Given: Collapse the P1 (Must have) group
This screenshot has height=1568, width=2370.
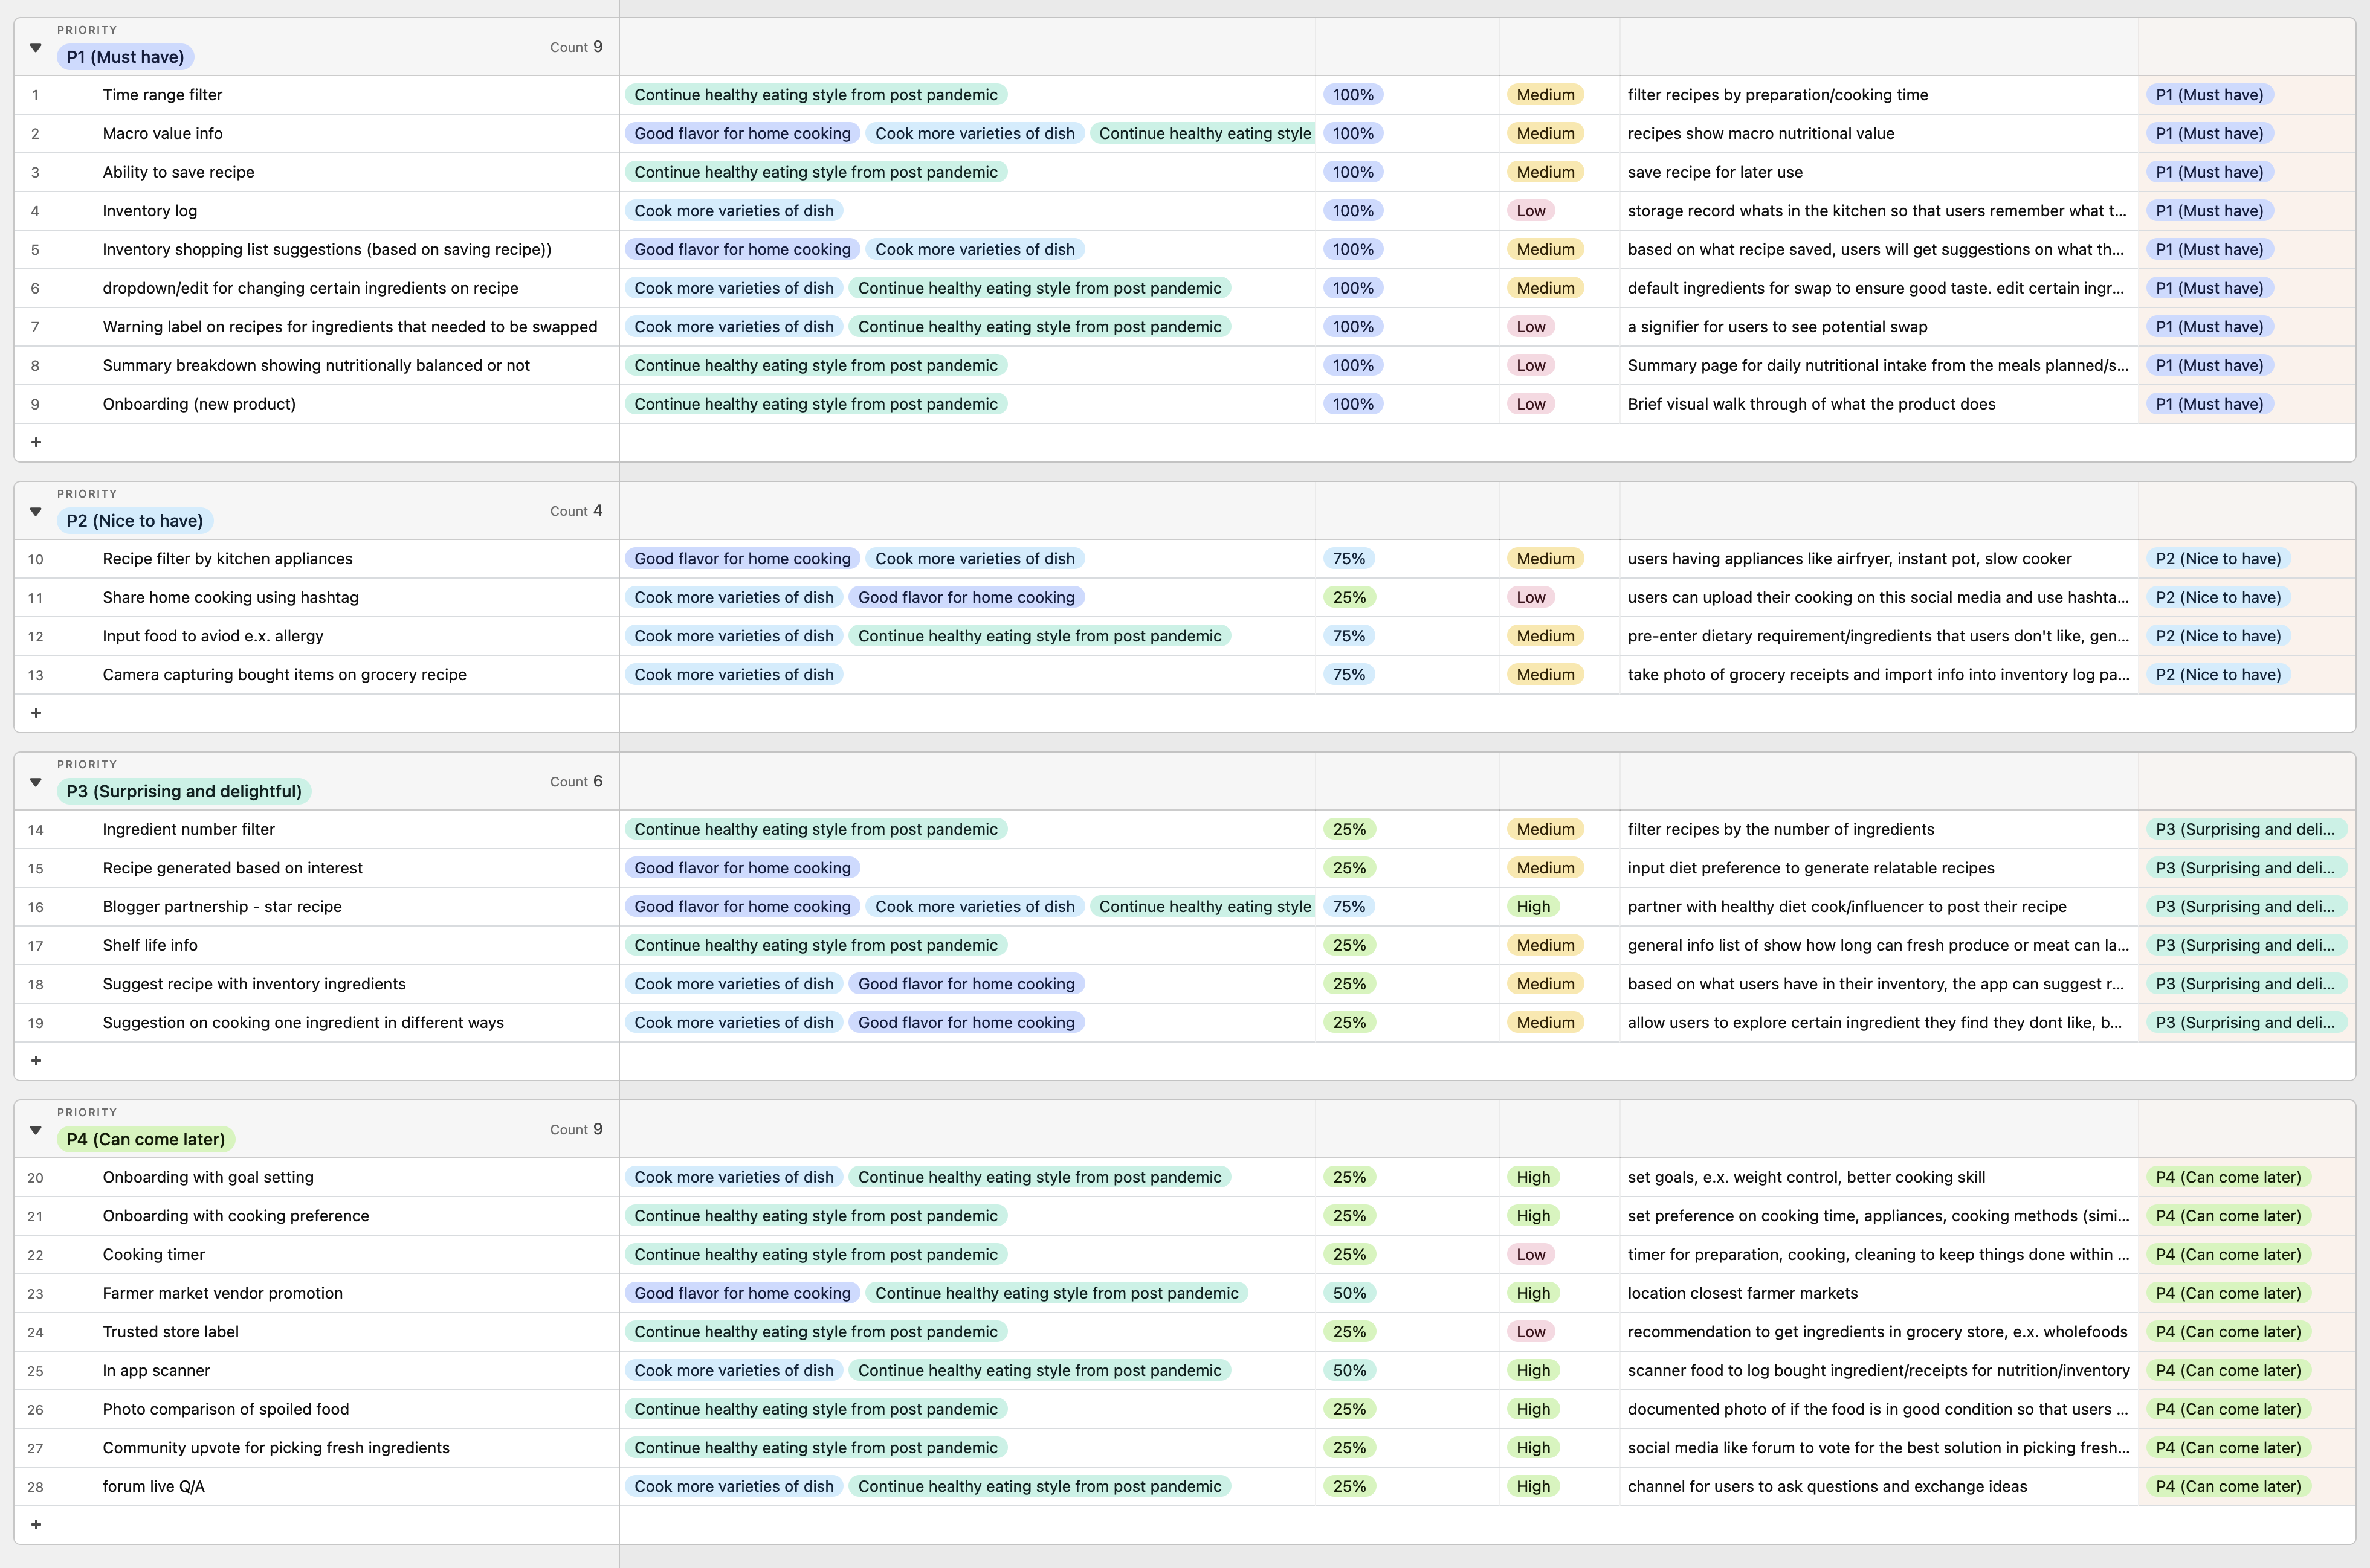Looking at the screenshot, I should pos(36,48).
